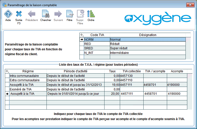This screenshot has height=129, width=197.
Task: Click the Désignation column header
Action: point(147,35)
